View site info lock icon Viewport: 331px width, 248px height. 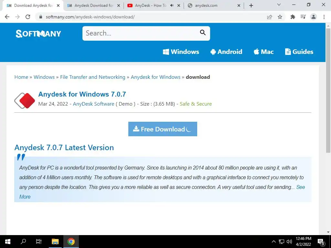[x=41, y=17]
